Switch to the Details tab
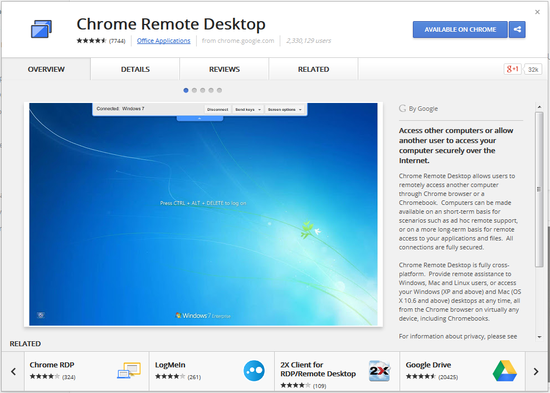The image size is (550, 393). [135, 70]
